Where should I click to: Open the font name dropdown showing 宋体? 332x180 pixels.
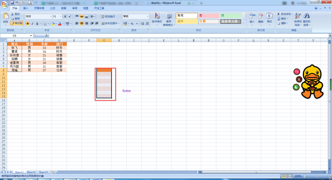[x=39, y=16]
